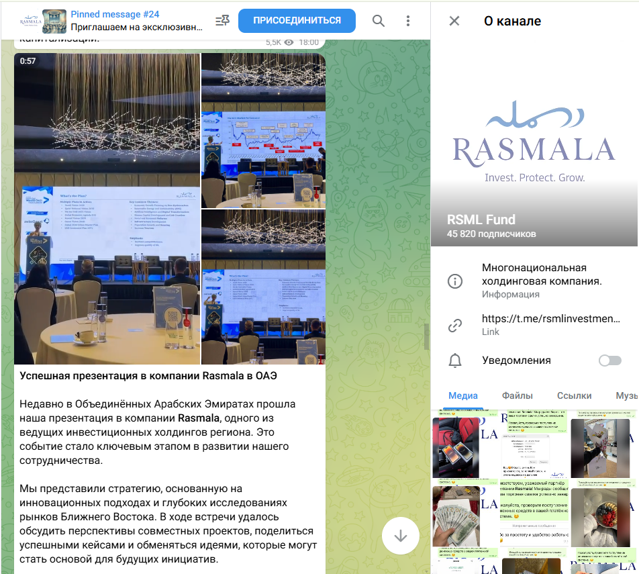Search within the channel
Viewport: 639px width, 574px height.
pyautogui.click(x=378, y=21)
